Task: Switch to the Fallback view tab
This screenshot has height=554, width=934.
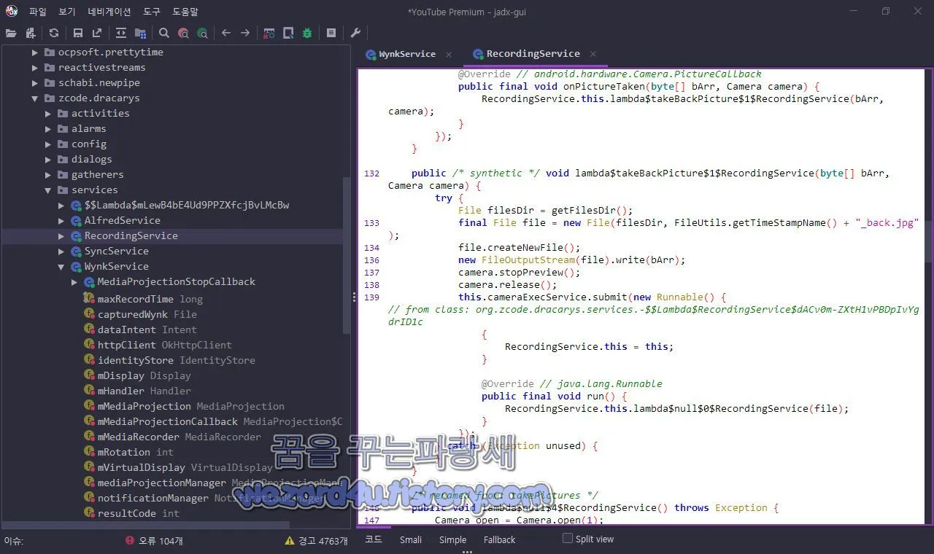Action: (499, 539)
